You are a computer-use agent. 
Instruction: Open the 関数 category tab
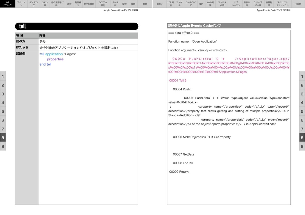pyautogui.click(x=145, y=3)
